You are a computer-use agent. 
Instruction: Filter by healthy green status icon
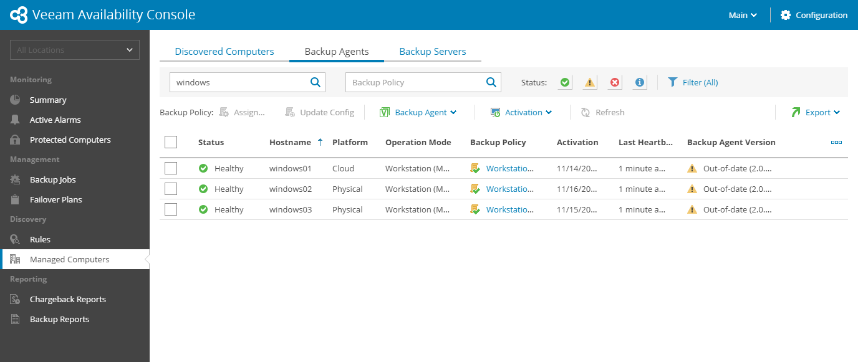pos(565,82)
